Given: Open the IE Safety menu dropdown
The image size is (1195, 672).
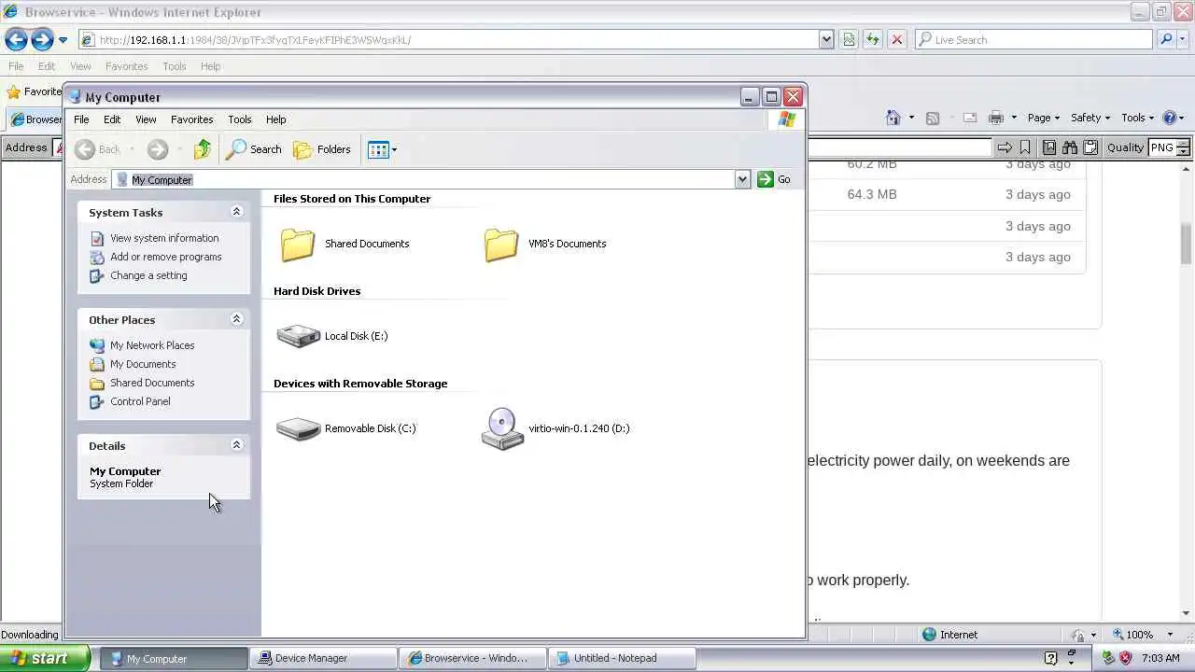Looking at the screenshot, I should 1090,118.
